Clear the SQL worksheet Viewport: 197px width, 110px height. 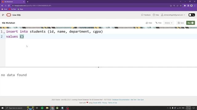[x=149, y=23]
